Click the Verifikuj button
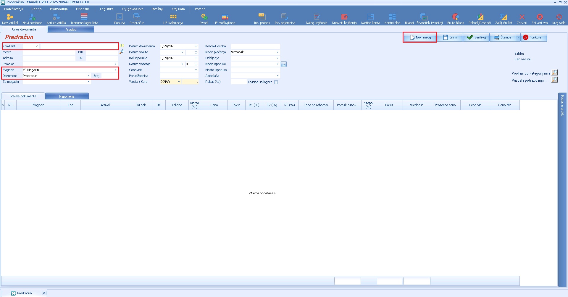This screenshot has width=568, height=297. coord(476,37)
